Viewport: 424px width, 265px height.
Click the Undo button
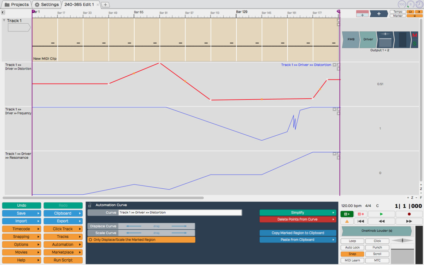pyautogui.click(x=21, y=205)
